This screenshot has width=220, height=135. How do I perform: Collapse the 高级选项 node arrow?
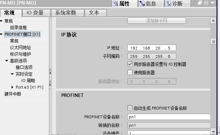tap(7, 61)
